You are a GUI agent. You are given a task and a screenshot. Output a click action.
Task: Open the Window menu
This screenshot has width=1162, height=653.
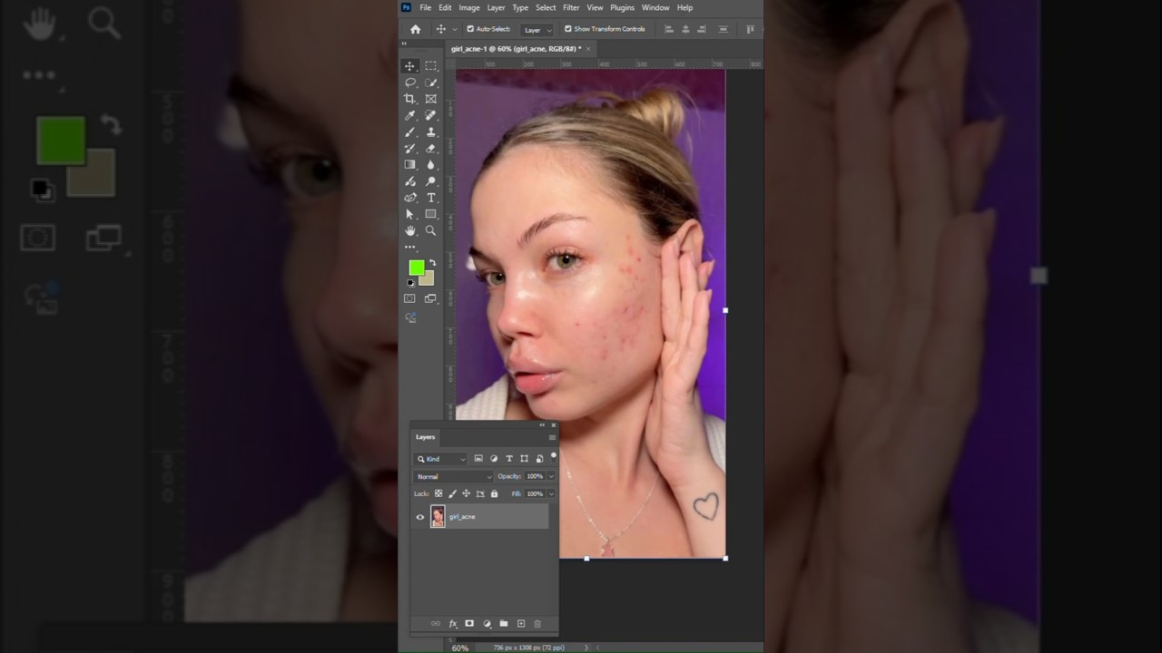click(655, 7)
